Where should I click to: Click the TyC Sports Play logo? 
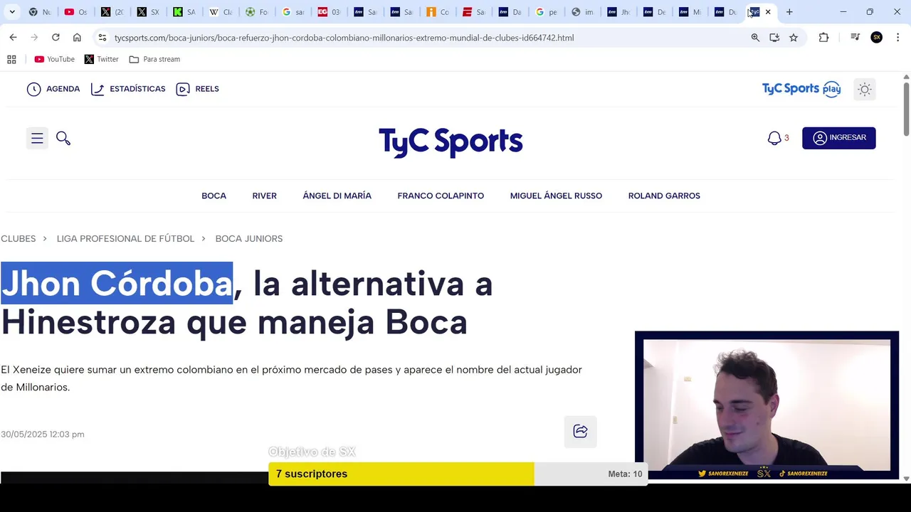tap(801, 89)
